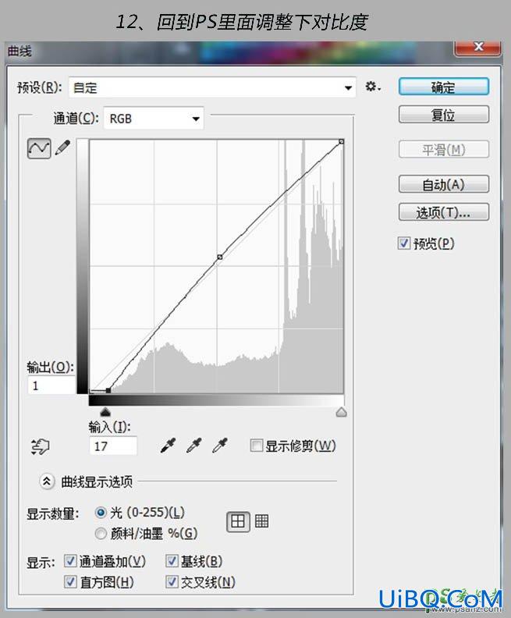The height and width of the screenshot is (618, 511).
Task: Toggle the 预览(P) preview checkbox
Action: [404, 243]
